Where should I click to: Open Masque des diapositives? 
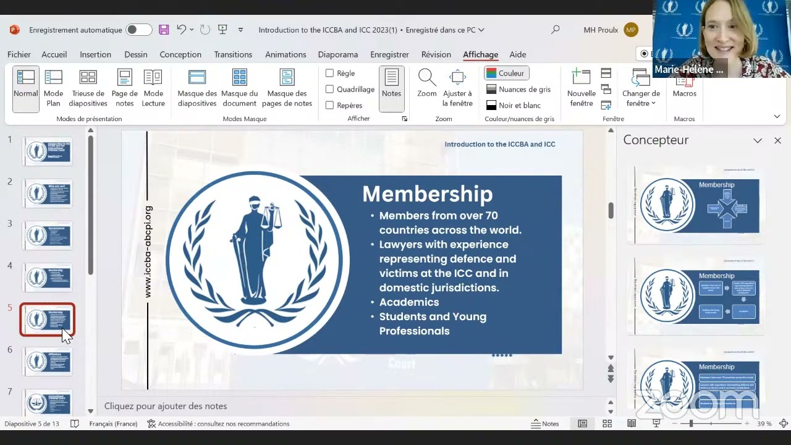[x=197, y=89]
